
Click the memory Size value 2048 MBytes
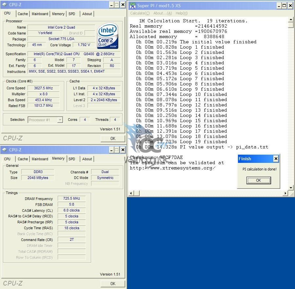click(x=38, y=178)
